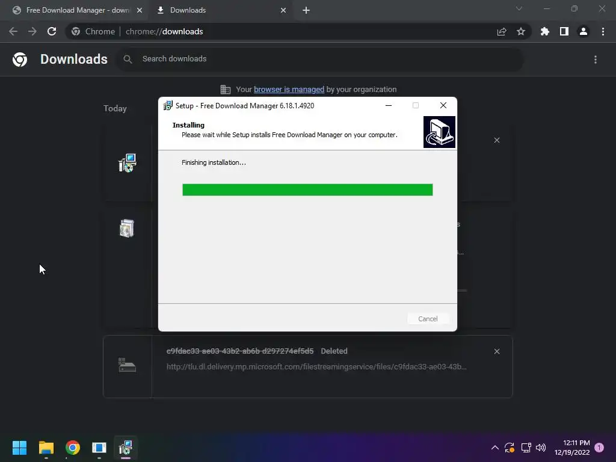The image size is (616, 462).
Task: Open the volume tray icon
Action: (541, 448)
